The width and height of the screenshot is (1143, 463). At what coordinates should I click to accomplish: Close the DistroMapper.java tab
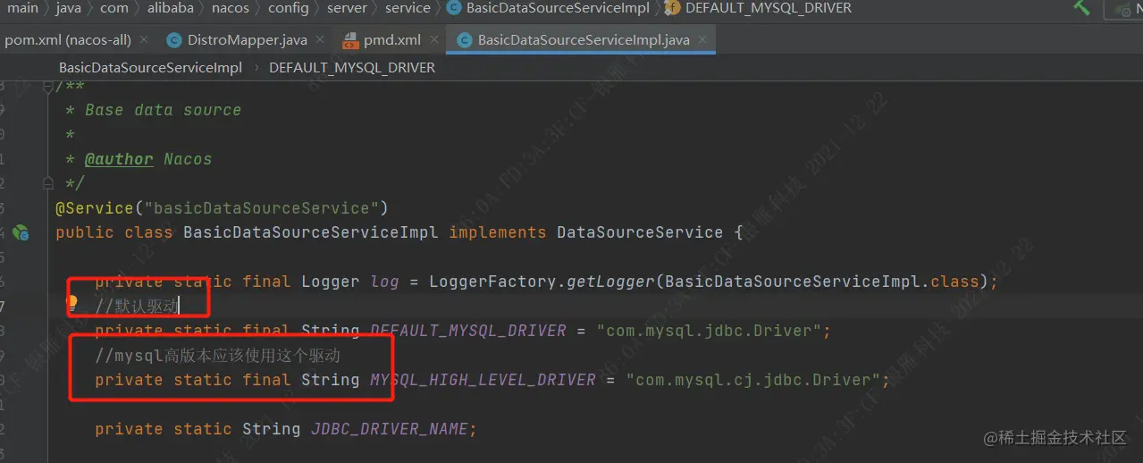pyautogui.click(x=321, y=40)
